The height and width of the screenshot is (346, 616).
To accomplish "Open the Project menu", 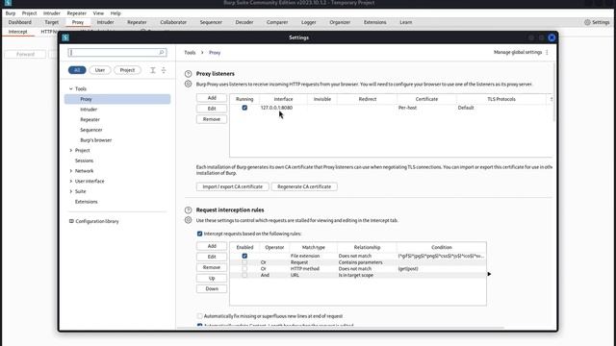I will (29, 13).
